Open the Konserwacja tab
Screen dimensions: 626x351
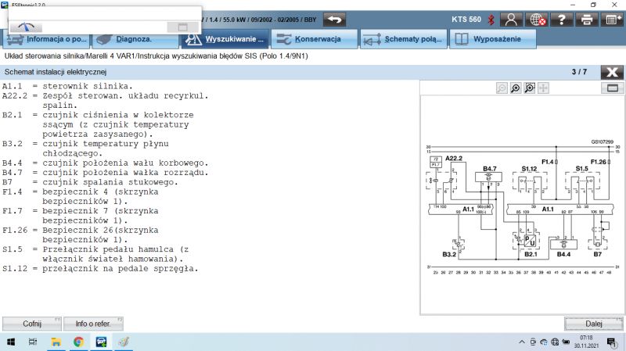pos(315,39)
